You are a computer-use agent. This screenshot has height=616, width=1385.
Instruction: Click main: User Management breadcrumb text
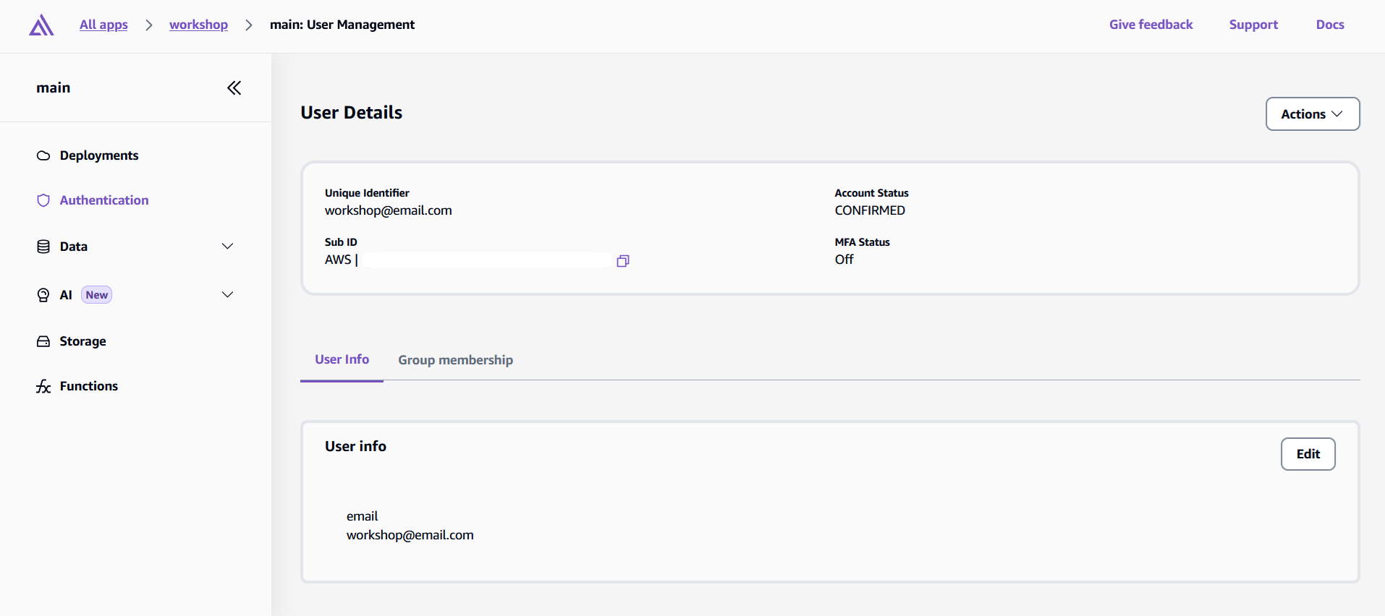point(342,25)
